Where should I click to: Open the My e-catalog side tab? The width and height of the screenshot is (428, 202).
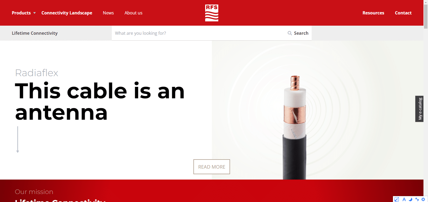[x=419, y=109]
